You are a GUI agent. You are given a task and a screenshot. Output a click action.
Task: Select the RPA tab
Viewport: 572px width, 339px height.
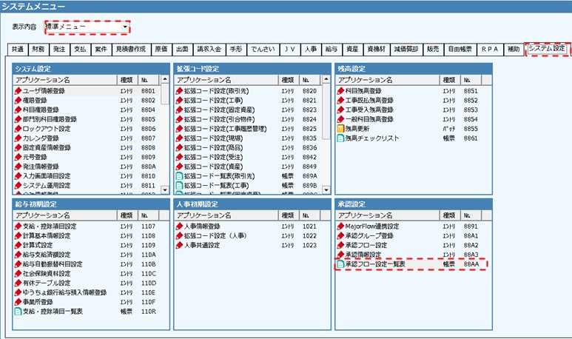click(x=490, y=49)
